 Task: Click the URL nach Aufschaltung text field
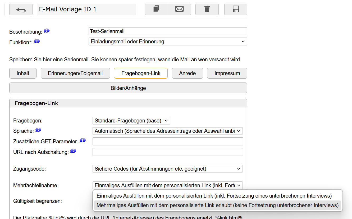168,152
